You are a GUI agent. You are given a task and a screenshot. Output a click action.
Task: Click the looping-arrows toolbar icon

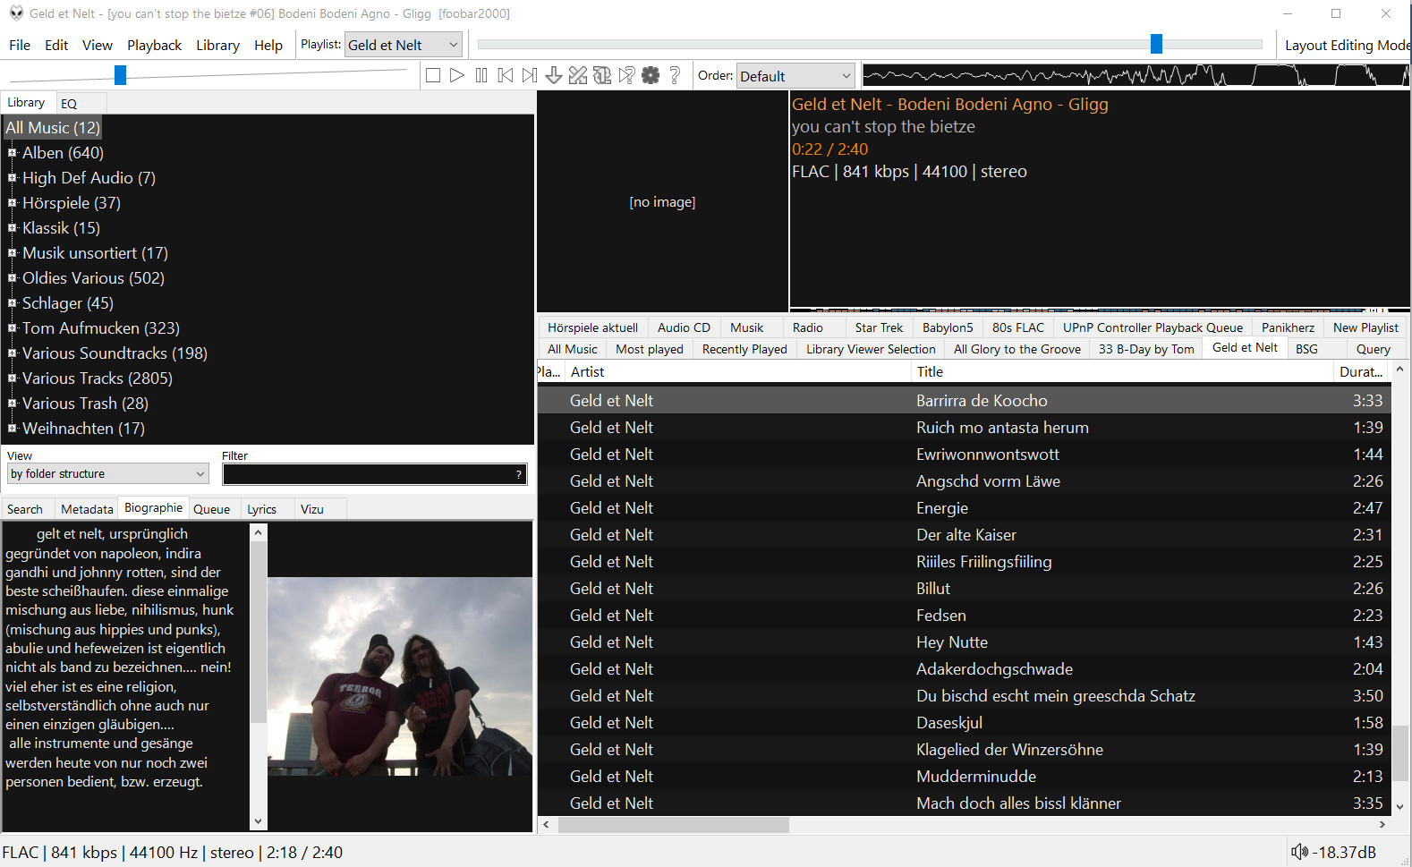[x=602, y=75]
